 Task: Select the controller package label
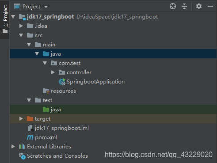79,72
